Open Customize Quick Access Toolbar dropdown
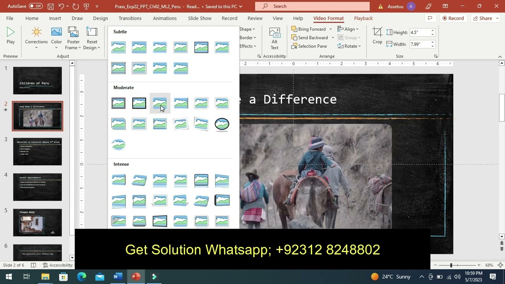 click(x=97, y=6)
